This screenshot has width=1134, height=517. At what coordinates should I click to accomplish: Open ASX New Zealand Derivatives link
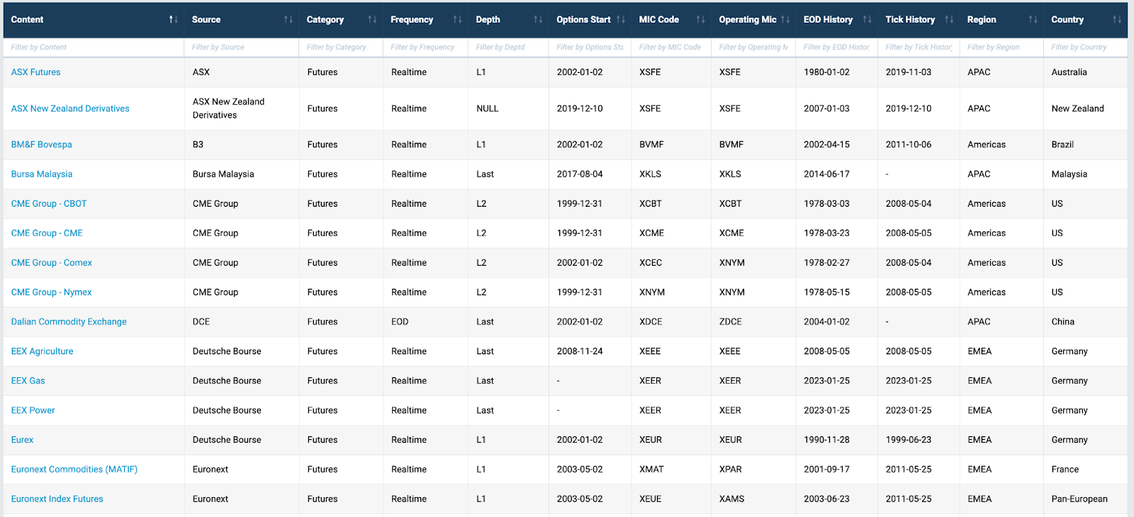(70, 109)
